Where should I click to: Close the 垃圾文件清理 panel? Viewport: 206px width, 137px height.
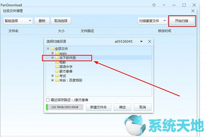coord(193,11)
